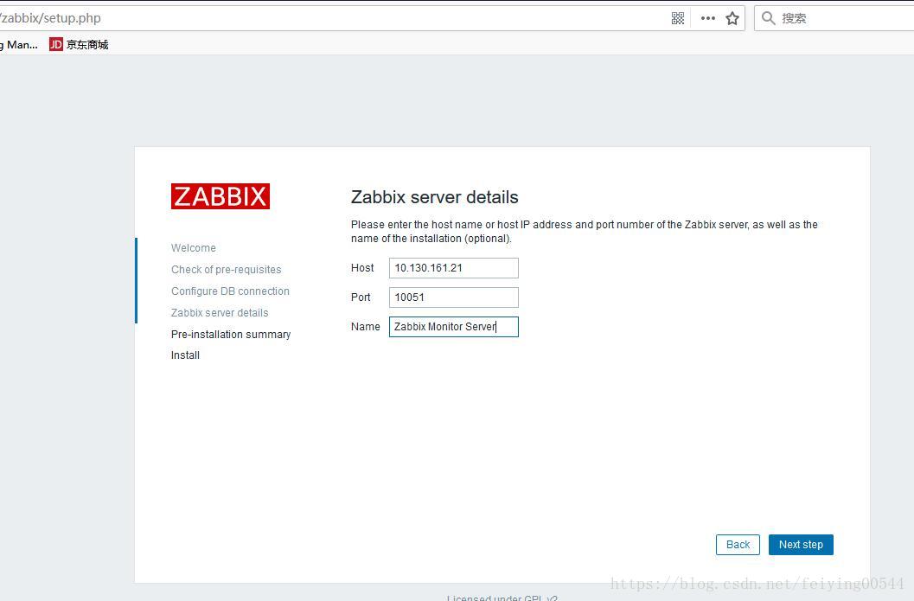The height and width of the screenshot is (601, 914).
Task: Click the Host label
Action: pyautogui.click(x=362, y=268)
